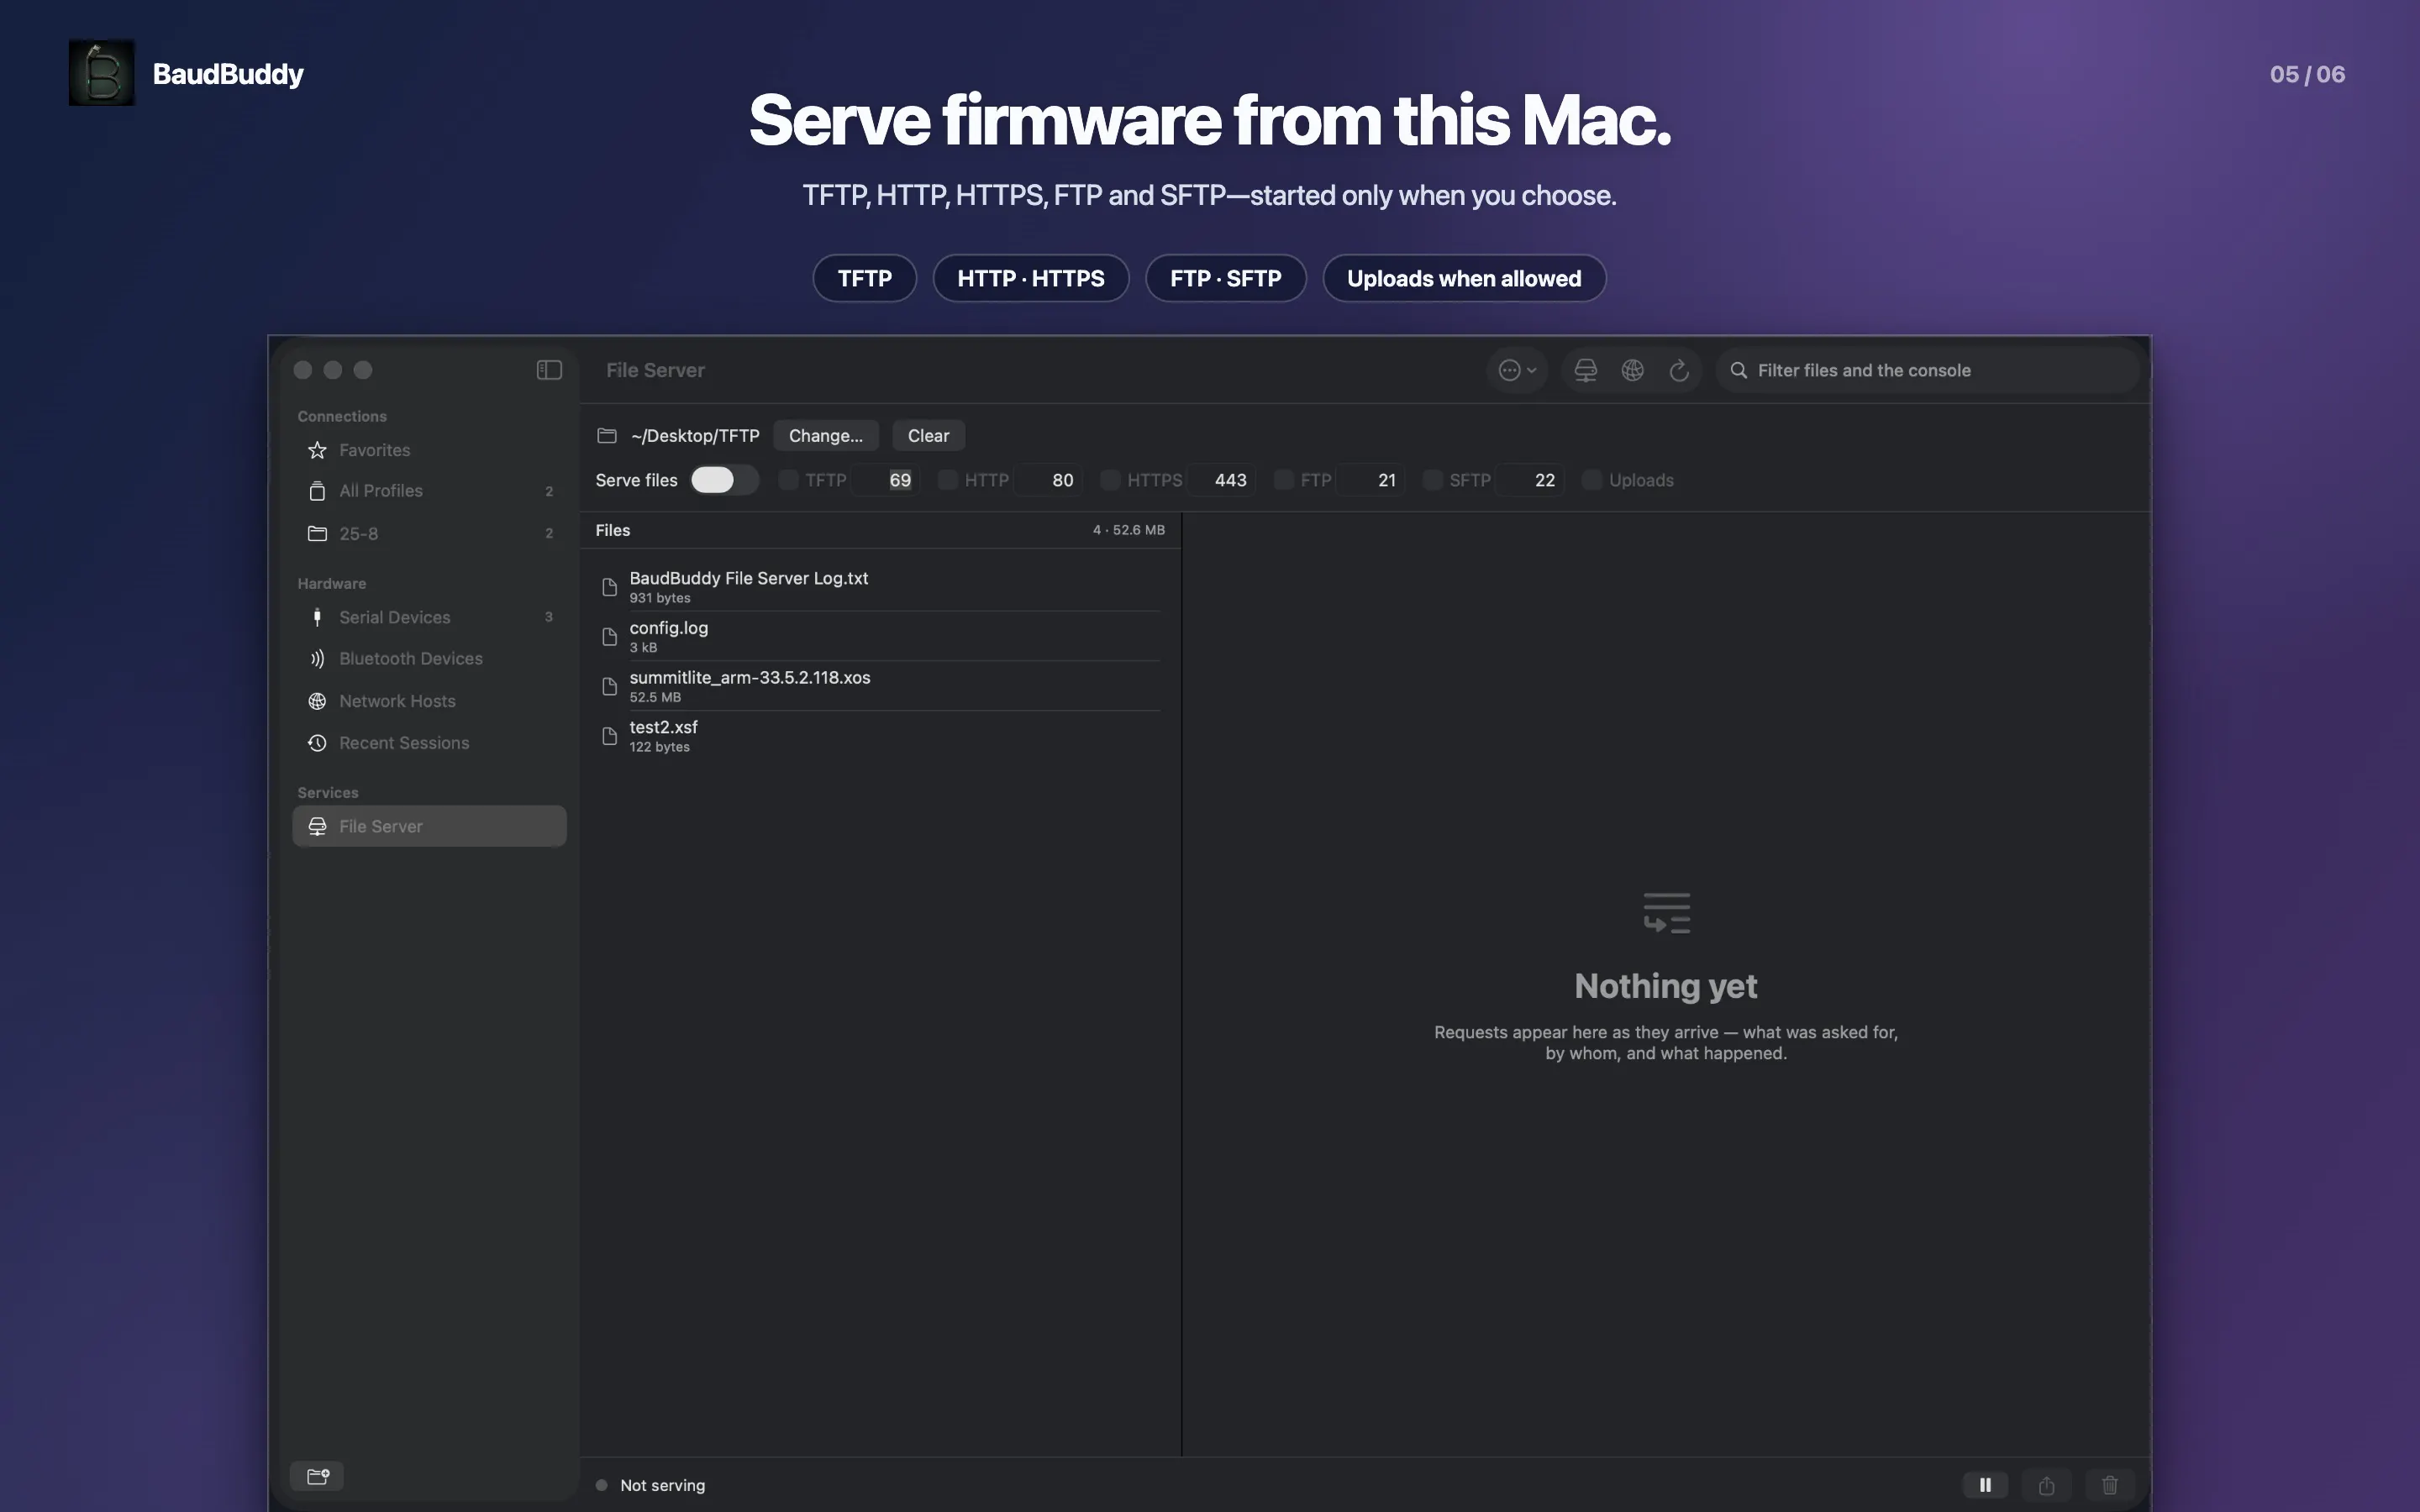Click the document icon for config.log
The height and width of the screenshot is (1512, 2420).
click(609, 637)
